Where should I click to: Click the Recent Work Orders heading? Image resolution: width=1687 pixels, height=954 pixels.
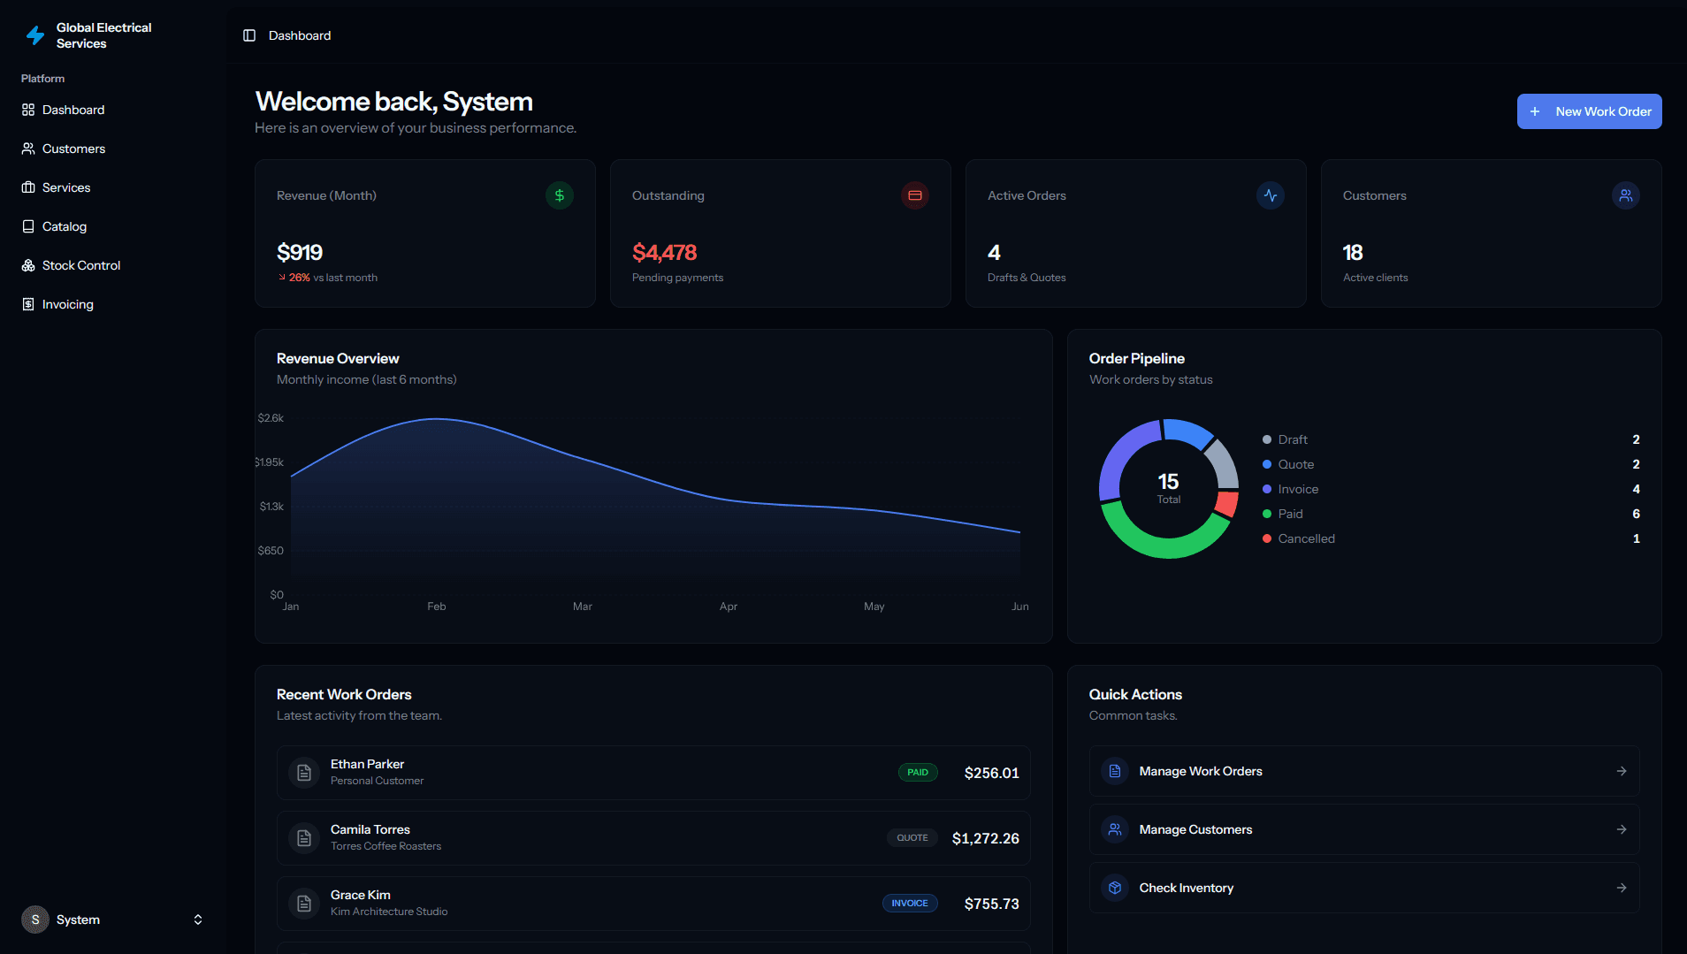coord(344,694)
